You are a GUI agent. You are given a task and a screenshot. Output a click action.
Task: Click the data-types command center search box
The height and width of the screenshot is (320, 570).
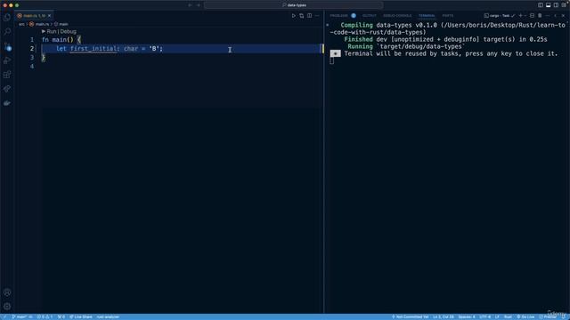[x=293, y=5]
